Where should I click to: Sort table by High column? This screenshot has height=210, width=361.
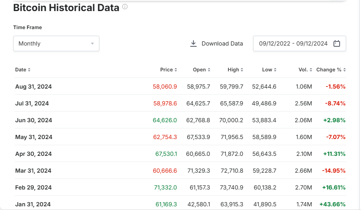[235, 70]
